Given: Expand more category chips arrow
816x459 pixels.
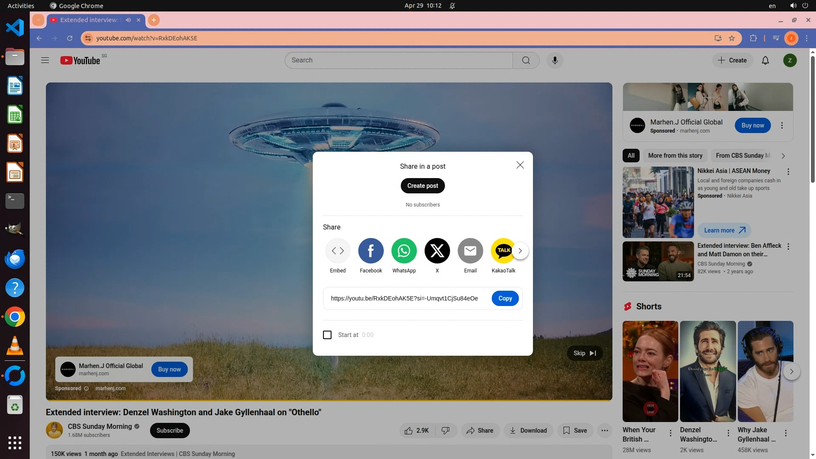Looking at the screenshot, I should [783, 156].
